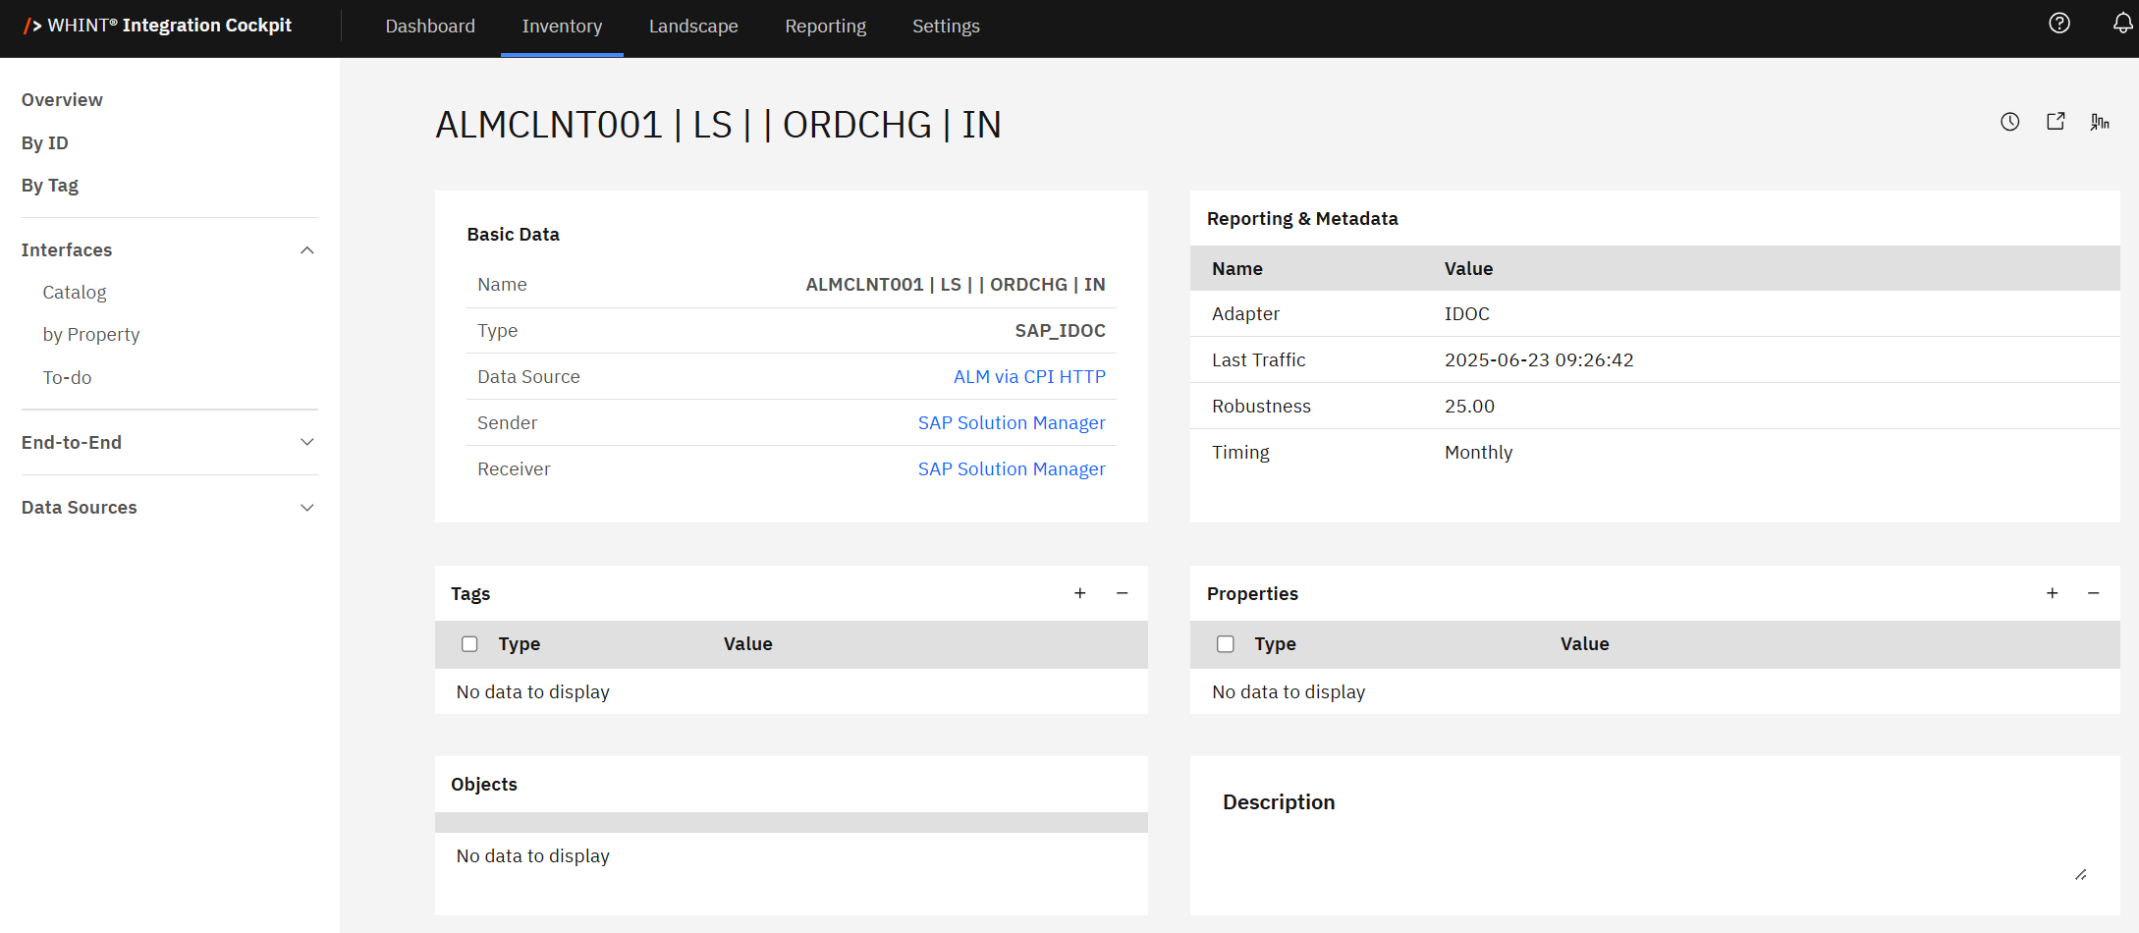Open the Receiver's SAP Solution Manager link
This screenshot has width=2139, height=933.
pyautogui.click(x=1012, y=469)
